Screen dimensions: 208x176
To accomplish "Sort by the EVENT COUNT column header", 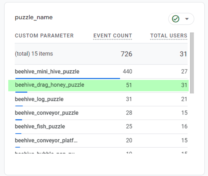I will 113,36.
